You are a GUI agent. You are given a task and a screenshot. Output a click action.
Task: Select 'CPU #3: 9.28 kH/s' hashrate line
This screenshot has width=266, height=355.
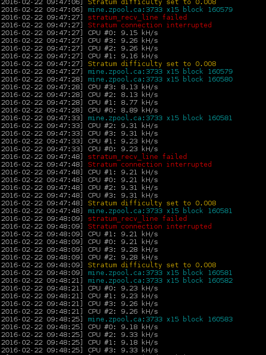click(x=123, y=250)
